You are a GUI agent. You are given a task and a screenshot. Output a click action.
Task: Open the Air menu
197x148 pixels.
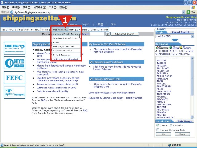click(11, 30)
